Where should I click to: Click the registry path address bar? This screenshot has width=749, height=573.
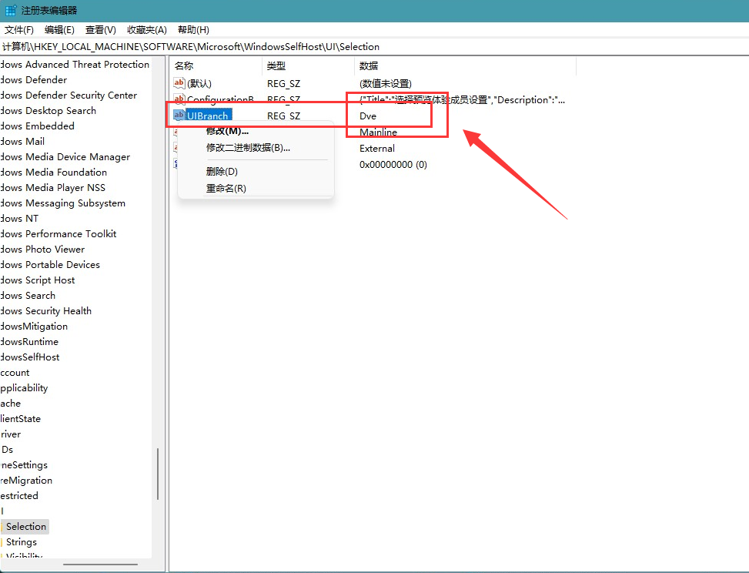(x=374, y=47)
